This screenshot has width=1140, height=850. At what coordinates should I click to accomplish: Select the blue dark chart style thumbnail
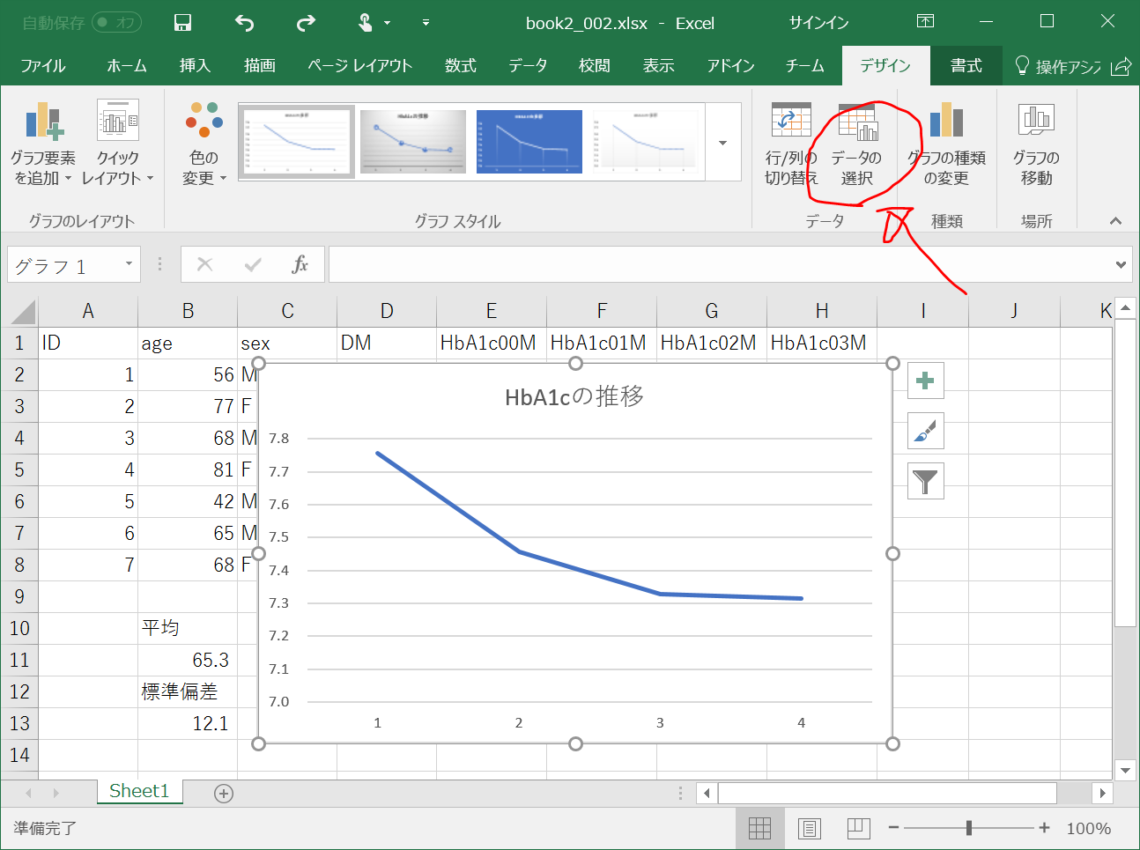tap(529, 142)
